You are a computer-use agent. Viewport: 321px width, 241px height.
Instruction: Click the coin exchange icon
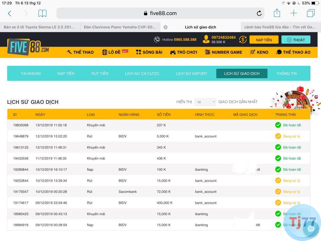243,40
